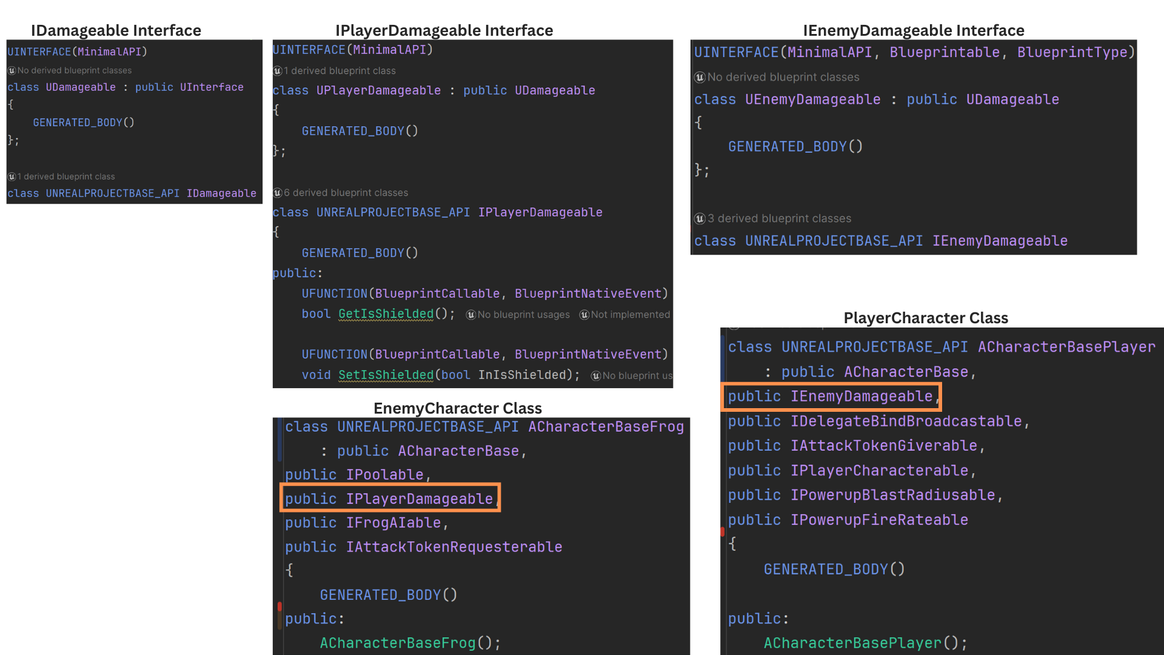Click highlighted IEnemyDamageable in Player class
The width and height of the screenshot is (1164, 655).
pos(861,397)
